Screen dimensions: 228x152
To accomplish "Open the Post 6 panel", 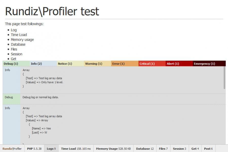I will click(208, 148).
